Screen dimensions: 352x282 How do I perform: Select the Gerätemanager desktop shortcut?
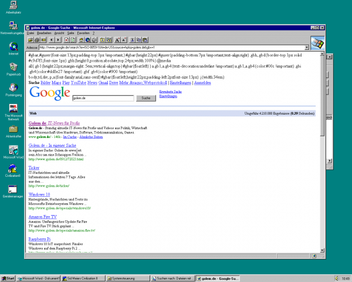click(x=13, y=192)
